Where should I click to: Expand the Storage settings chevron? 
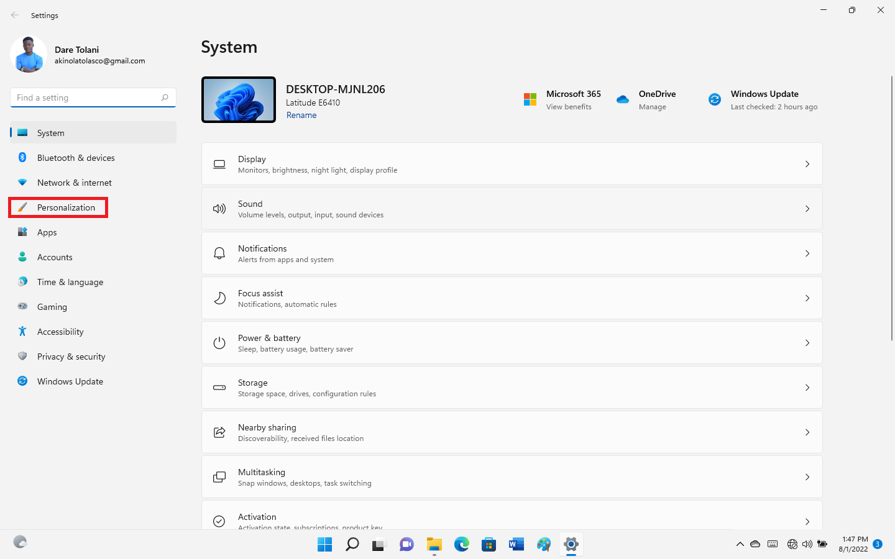(x=807, y=388)
